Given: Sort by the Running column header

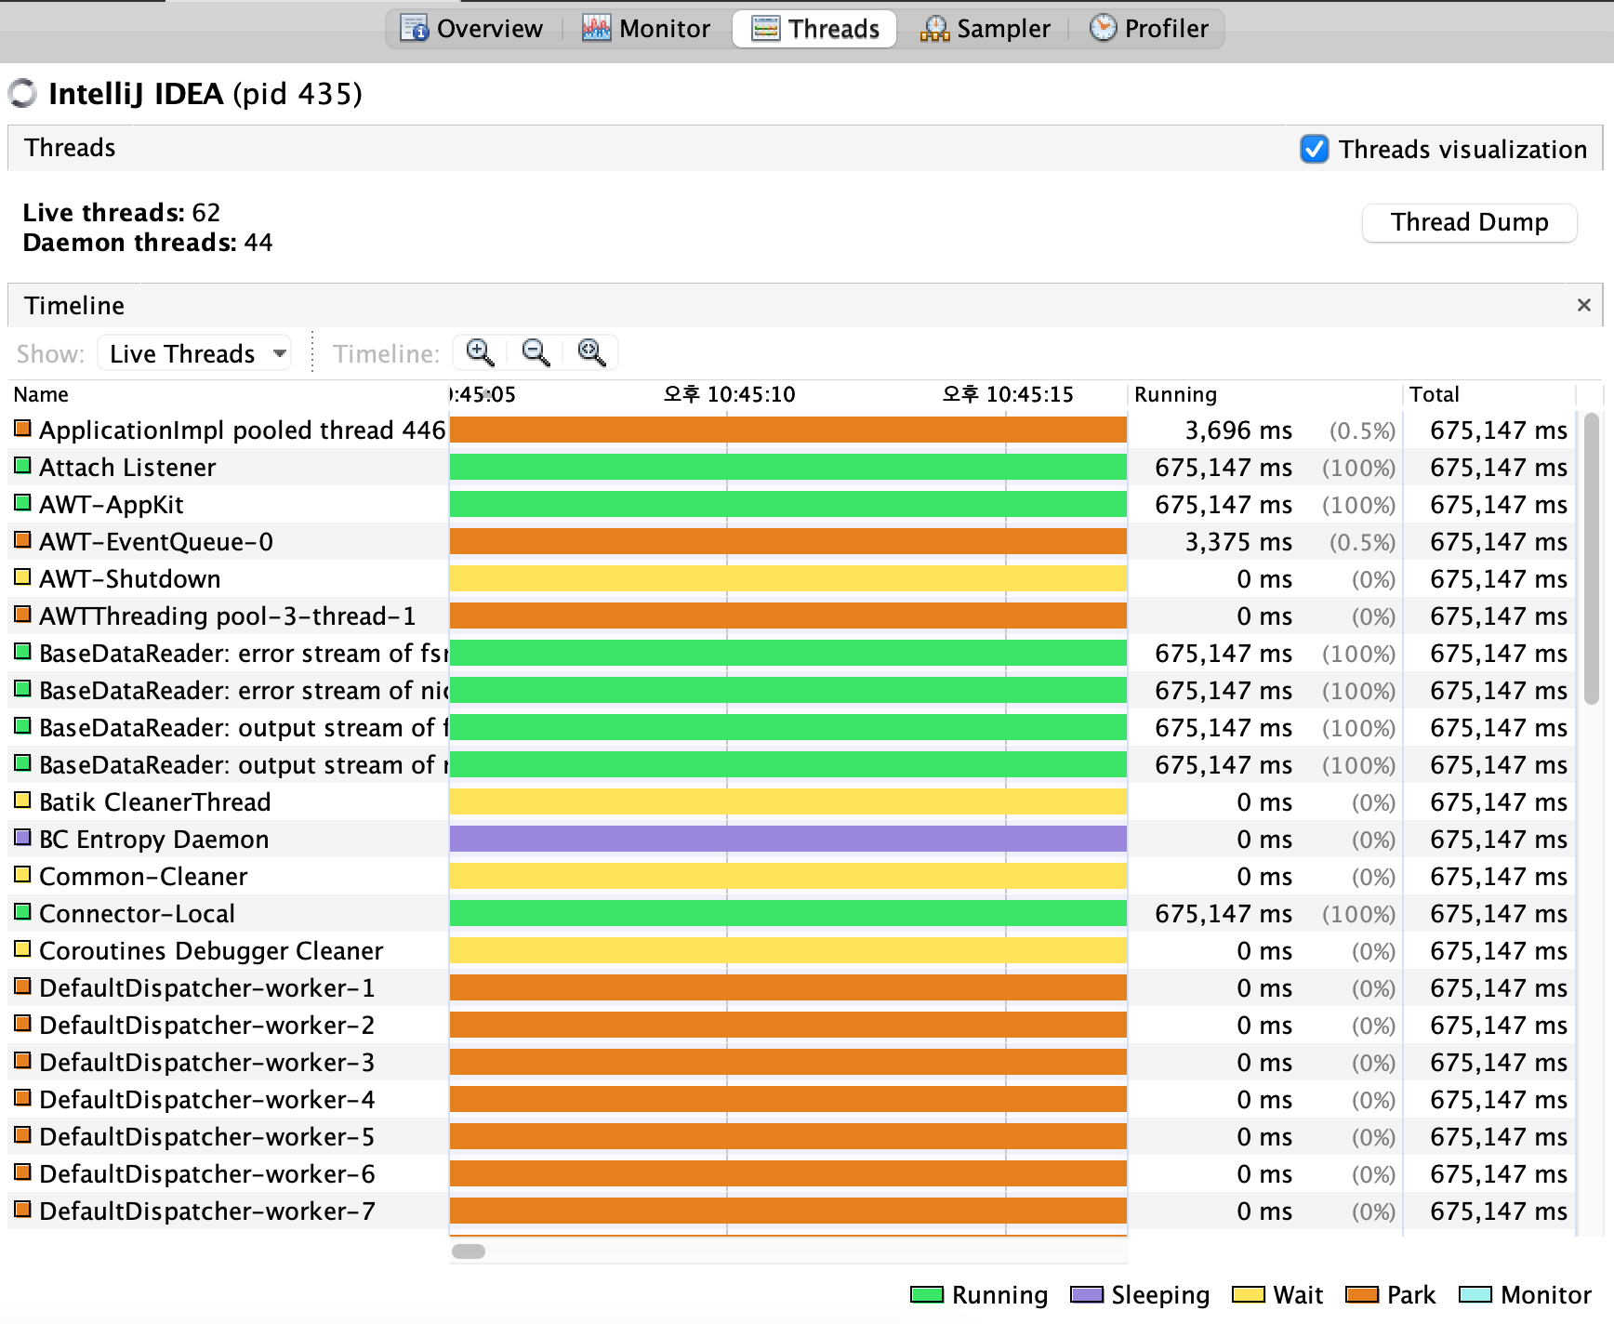Looking at the screenshot, I should click(1264, 394).
